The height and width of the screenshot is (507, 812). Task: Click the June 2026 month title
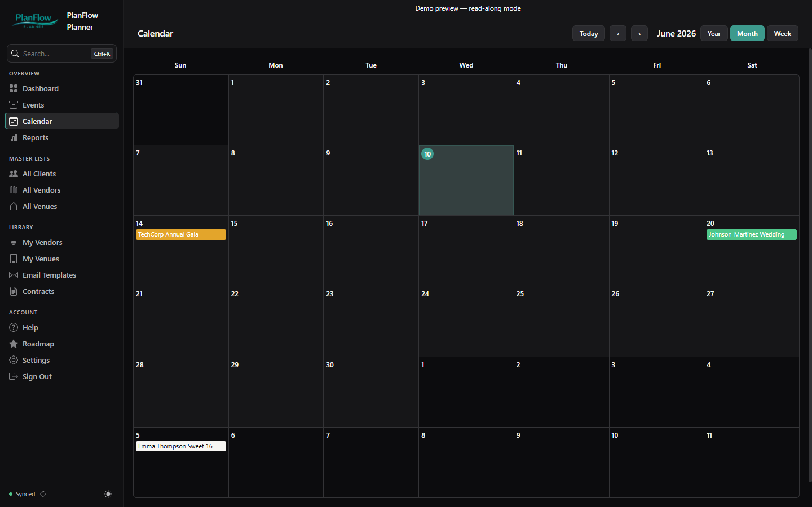tap(676, 33)
